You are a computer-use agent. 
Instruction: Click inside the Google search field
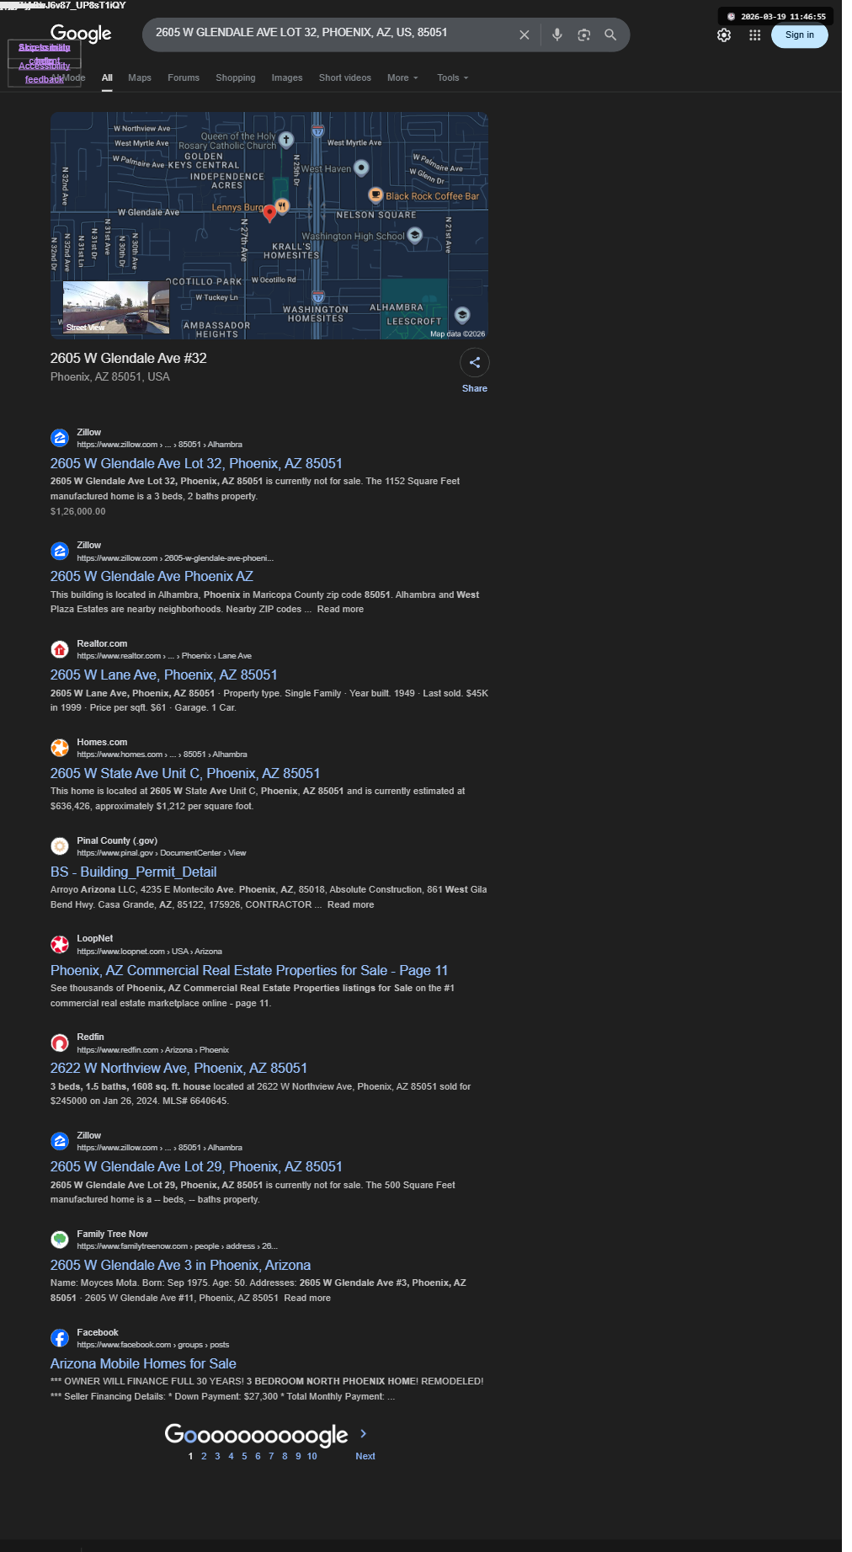[333, 33]
